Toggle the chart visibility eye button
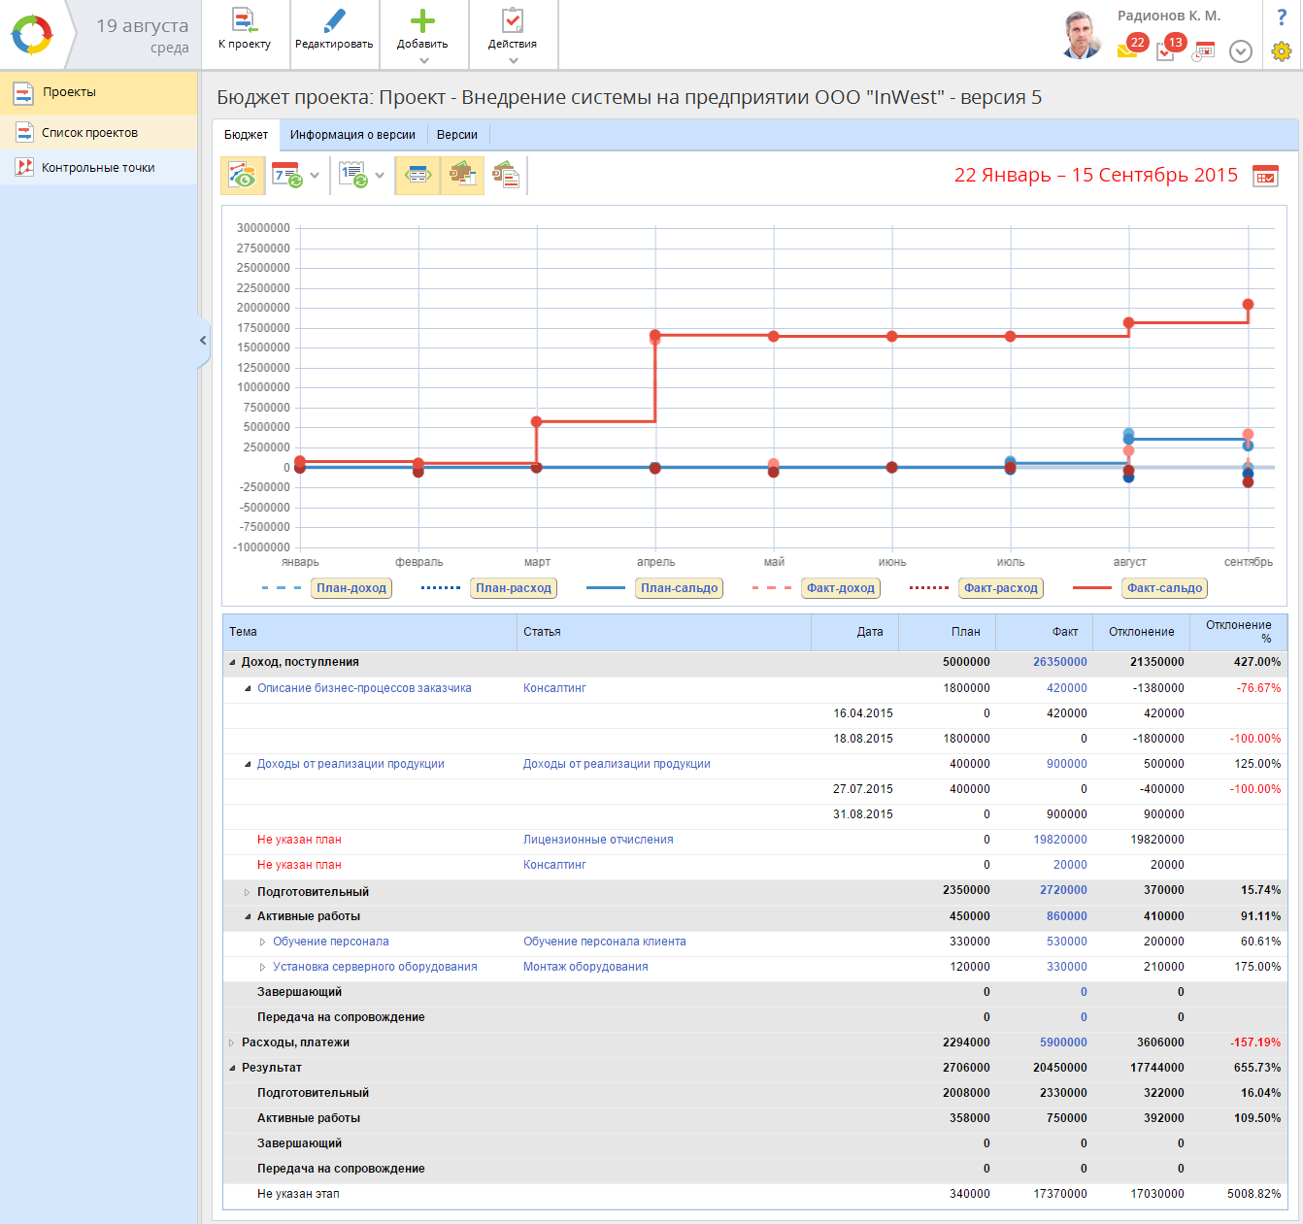Screen dimensions: 1303x1224 242,176
